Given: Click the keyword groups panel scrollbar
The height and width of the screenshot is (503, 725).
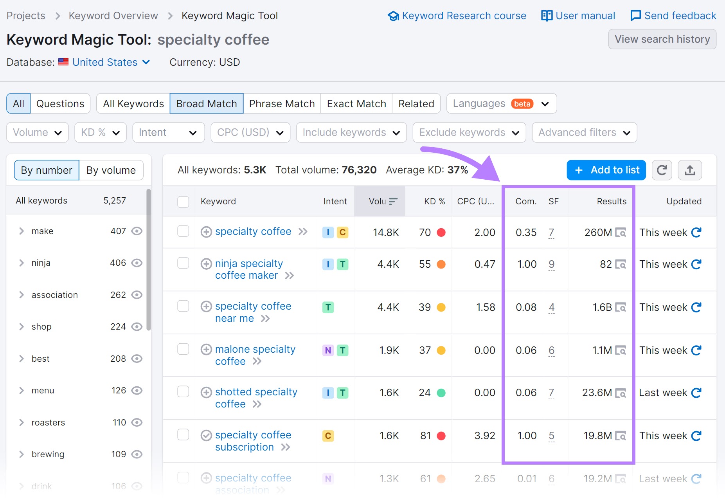Looking at the screenshot, I should (x=148, y=260).
